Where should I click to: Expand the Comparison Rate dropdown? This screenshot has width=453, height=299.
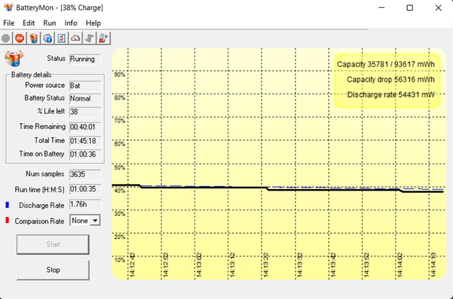click(95, 221)
